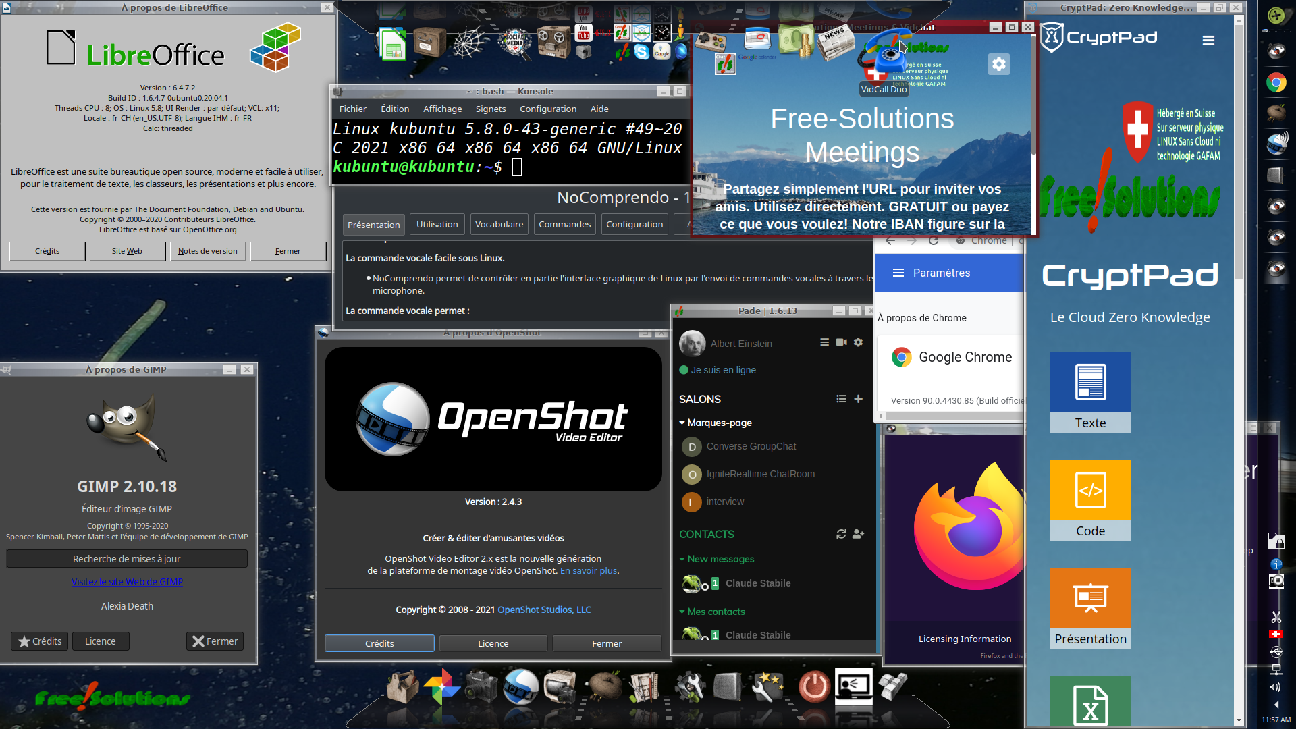
Task: Open CryptPad Présentation document tile
Action: point(1091,608)
